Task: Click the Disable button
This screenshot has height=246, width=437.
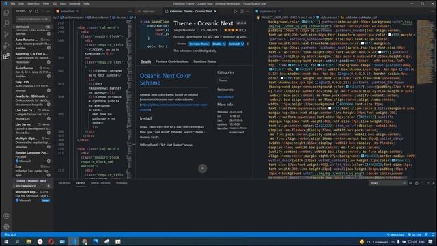Action: click(x=216, y=44)
